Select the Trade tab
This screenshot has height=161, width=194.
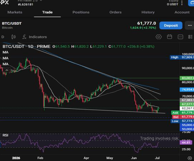[x=47, y=12]
